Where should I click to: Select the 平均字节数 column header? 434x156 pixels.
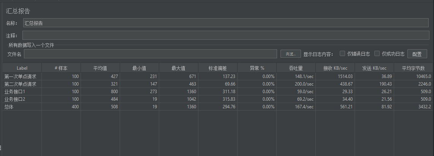(413, 68)
